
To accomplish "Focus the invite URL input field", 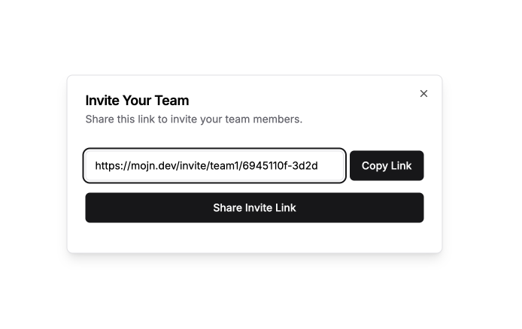I will (x=214, y=165).
